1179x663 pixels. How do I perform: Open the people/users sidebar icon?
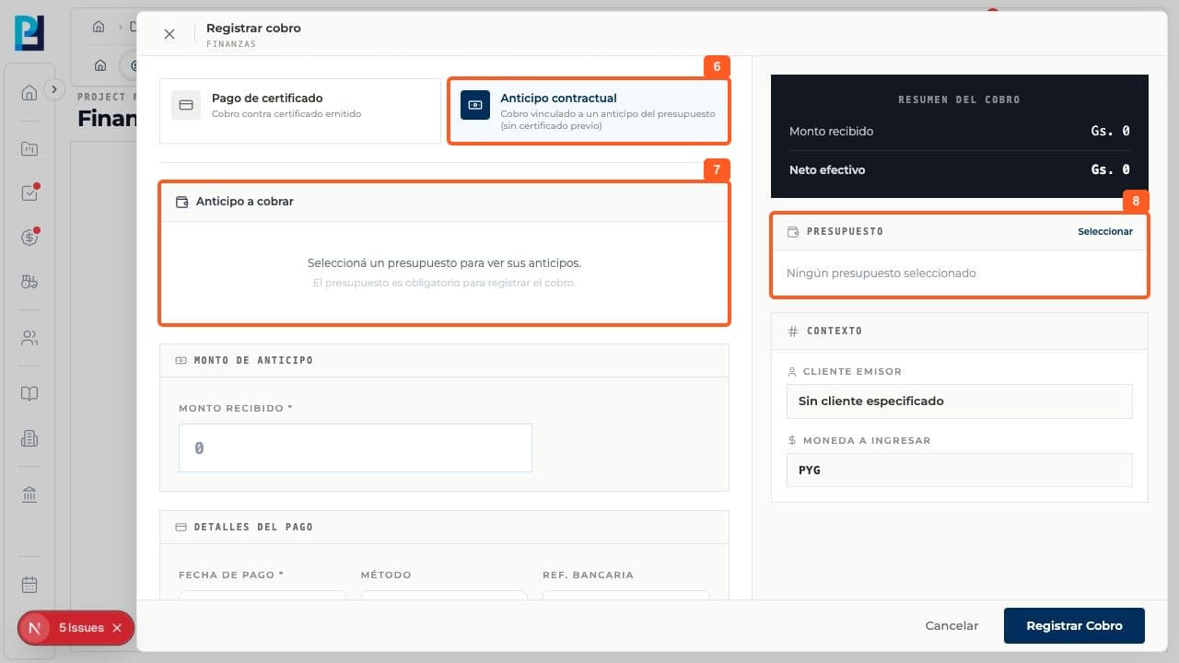point(29,338)
